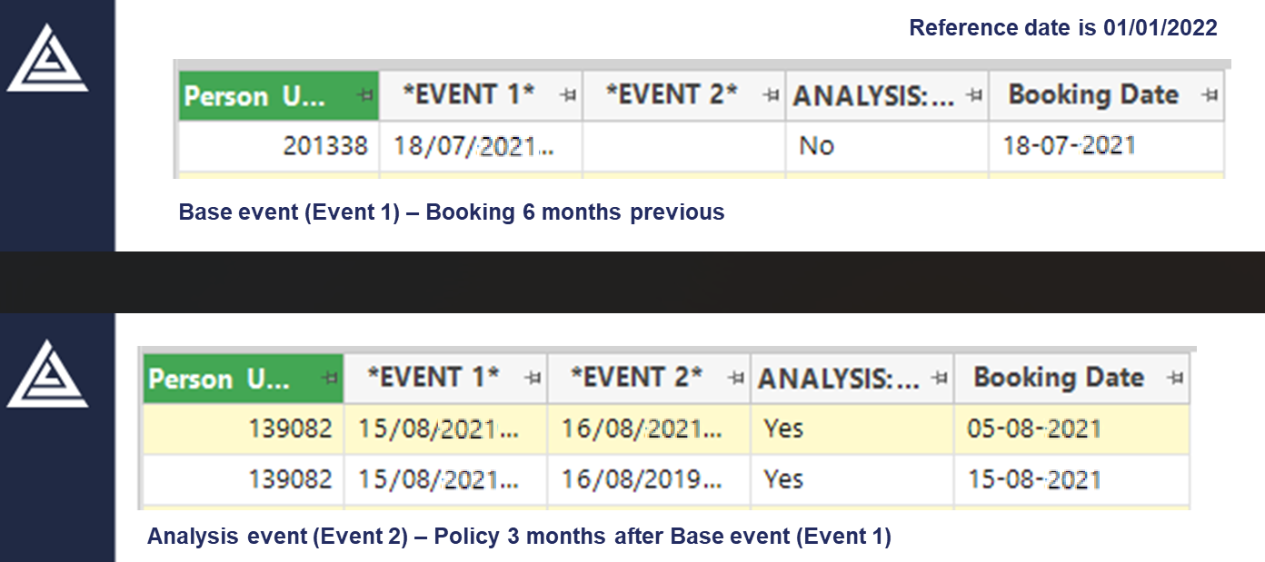The image size is (1265, 562).
Task: Sort by Booking Date header in 201338 grid
Action: click(1106, 95)
